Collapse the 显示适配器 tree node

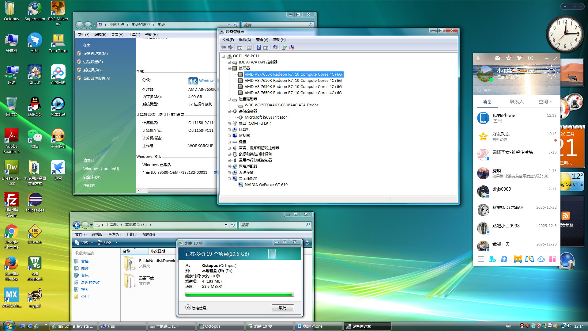pos(229,179)
